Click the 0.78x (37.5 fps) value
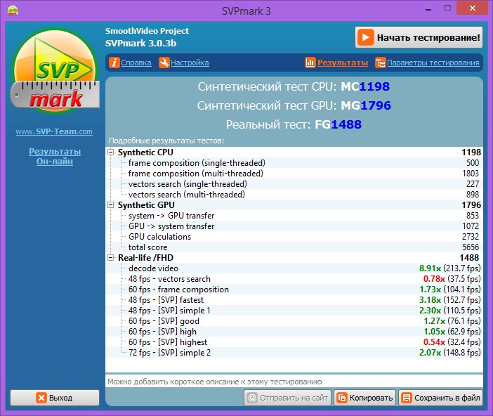This screenshot has height=416, width=493. 452,279
